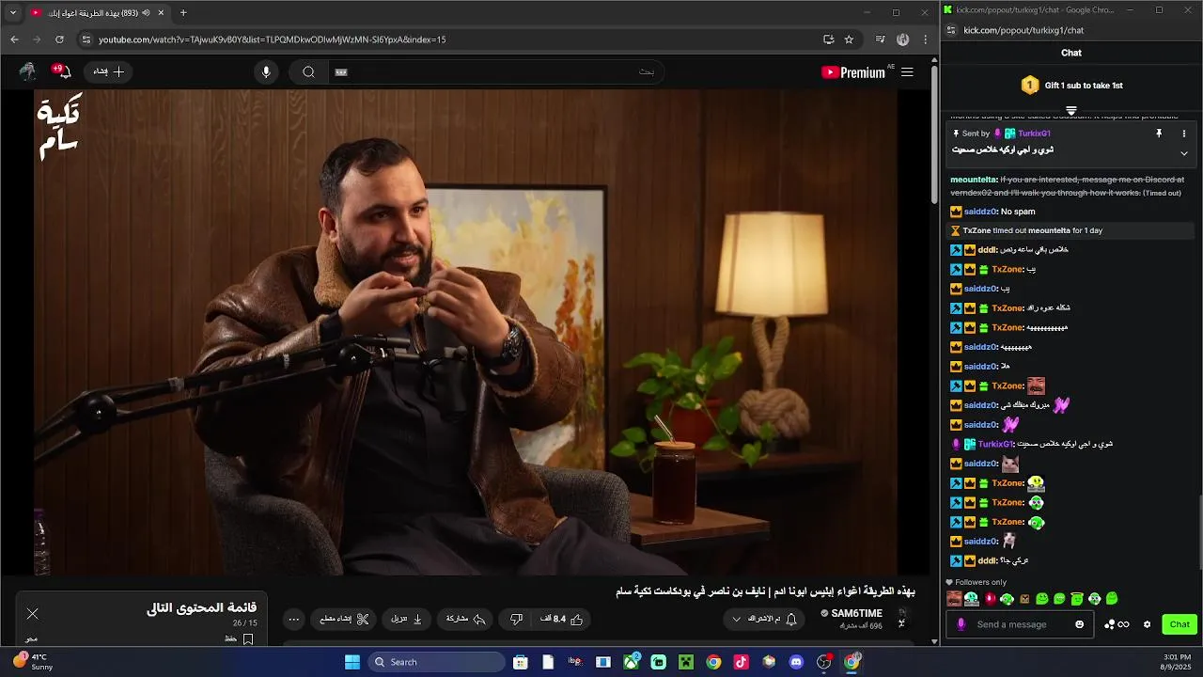The height and width of the screenshot is (677, 1203).
Task: Collapse the gift leaderboard arrow in Kick
Action: [x=1071, y=111]
